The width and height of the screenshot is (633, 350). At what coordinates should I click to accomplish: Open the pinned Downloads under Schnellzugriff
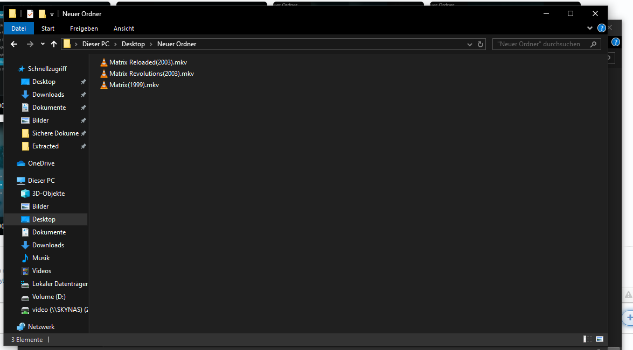coord(48,95)
